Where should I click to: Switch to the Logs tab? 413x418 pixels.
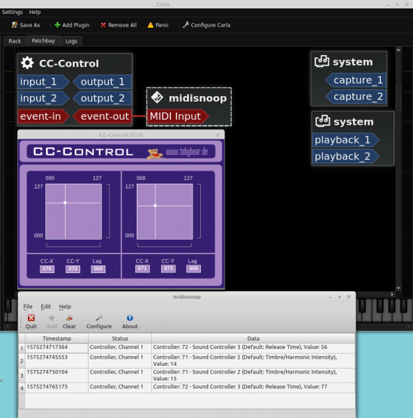point(71,41)
